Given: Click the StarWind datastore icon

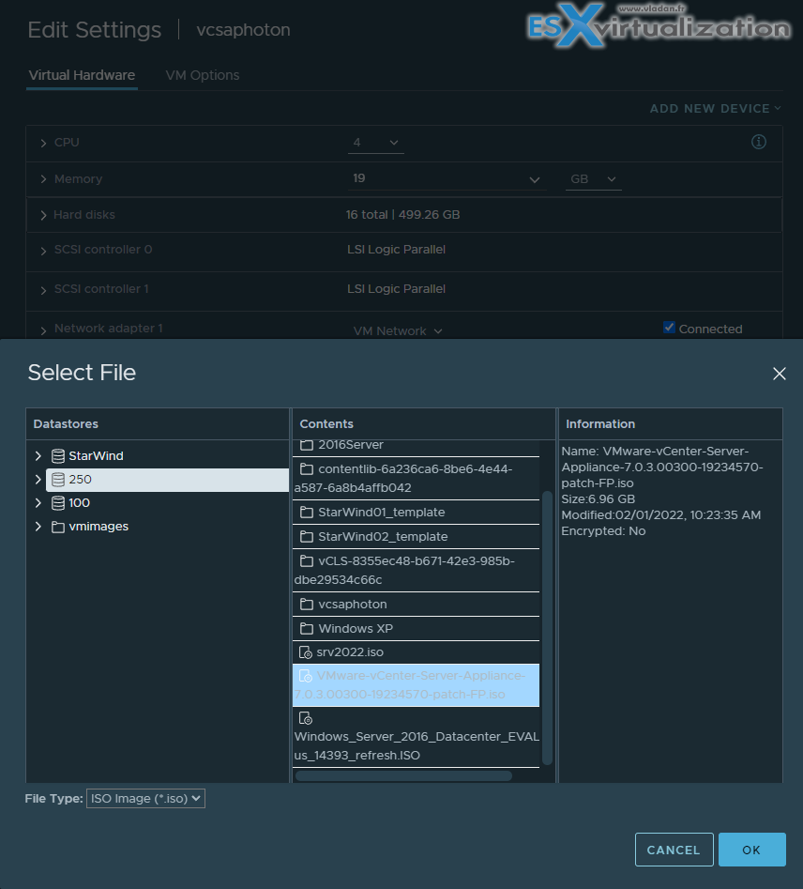Looking at the screenshot, I should click(x=58, y=456).
